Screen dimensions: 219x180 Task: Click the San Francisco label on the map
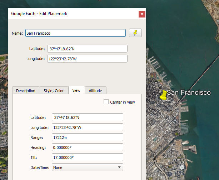click(x=189, y=92)
